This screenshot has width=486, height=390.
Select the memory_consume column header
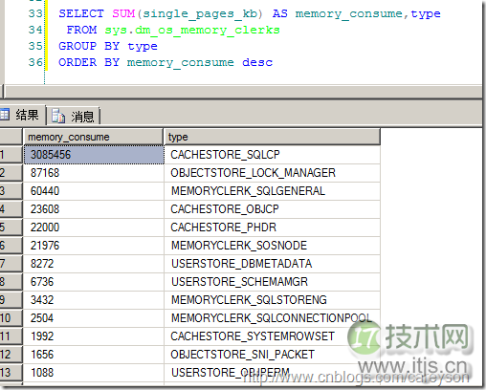(94, 137)
